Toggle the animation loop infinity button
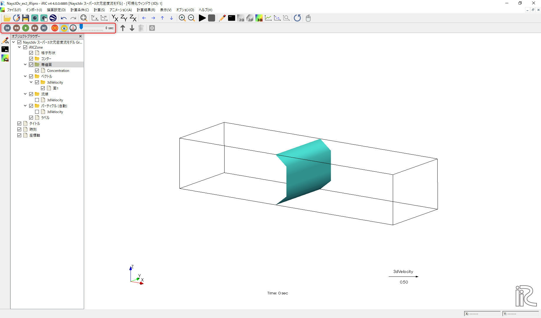541x318 pixels. 55,28
